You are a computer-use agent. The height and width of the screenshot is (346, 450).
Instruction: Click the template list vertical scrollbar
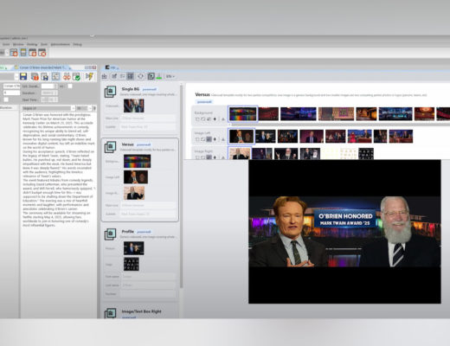pos(182,186)
